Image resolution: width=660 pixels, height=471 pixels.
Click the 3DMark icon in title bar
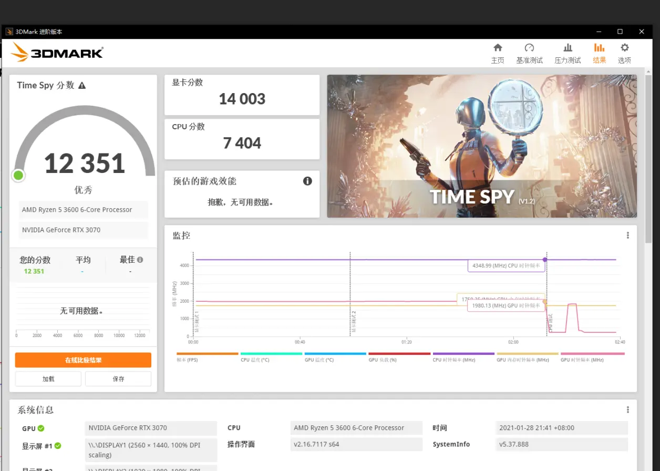[9, 32]
